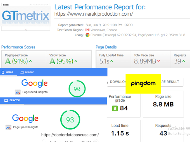
Task: Click the desktop score circle showing 93
Action: tap(70, 120)
